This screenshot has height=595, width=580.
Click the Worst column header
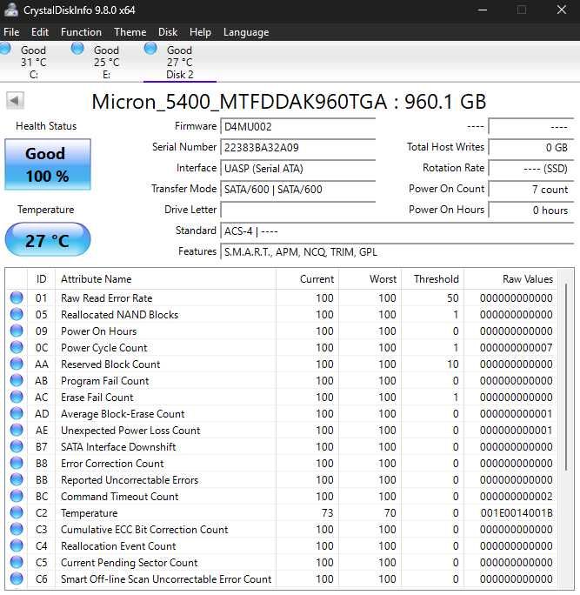(370, 279)
